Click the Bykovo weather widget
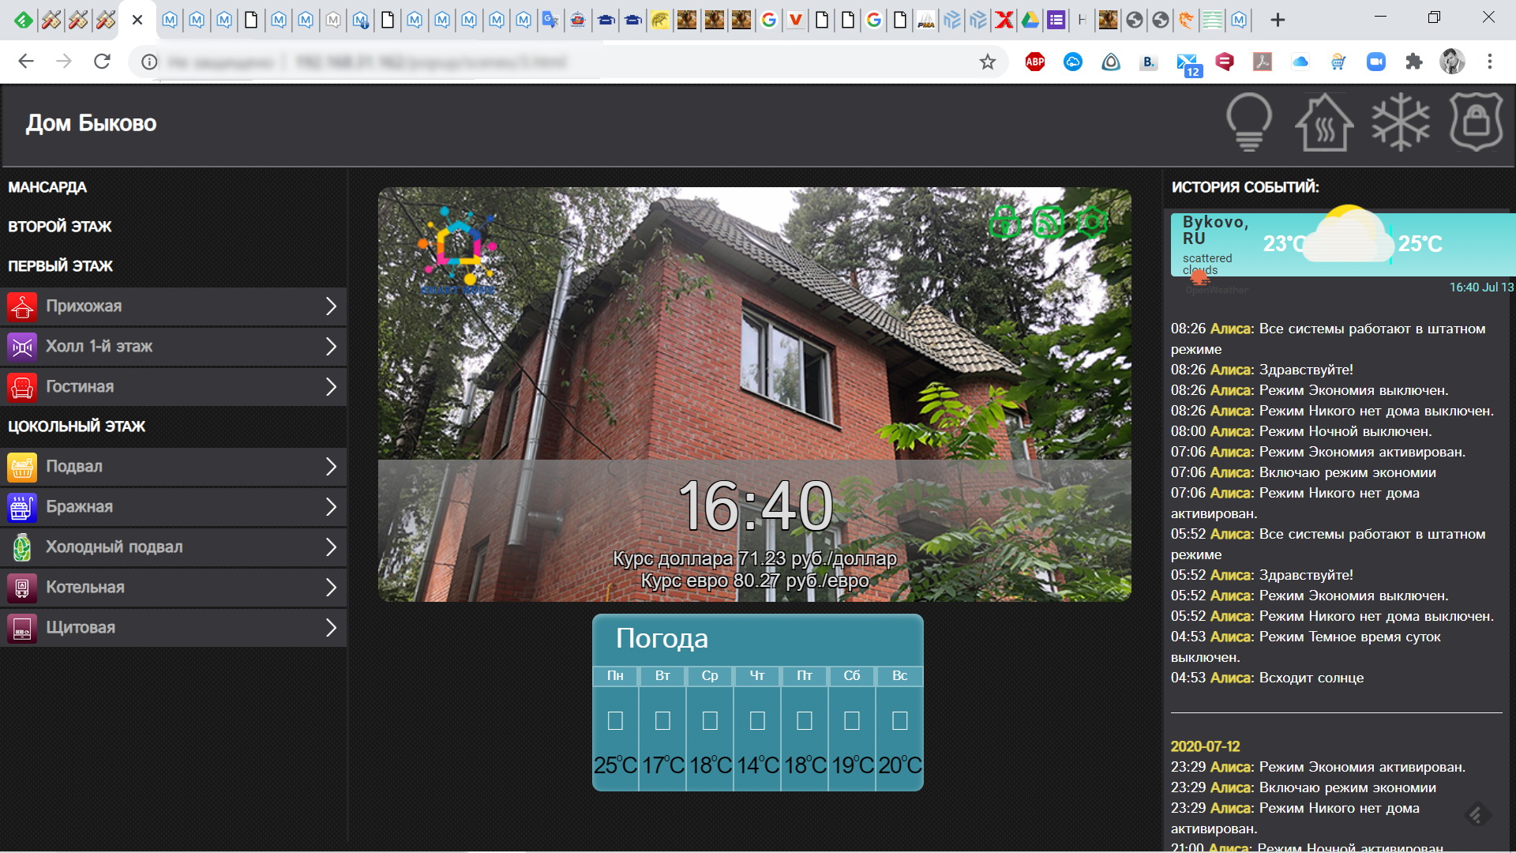The image size is (1516, 853). coord(1341,243)
